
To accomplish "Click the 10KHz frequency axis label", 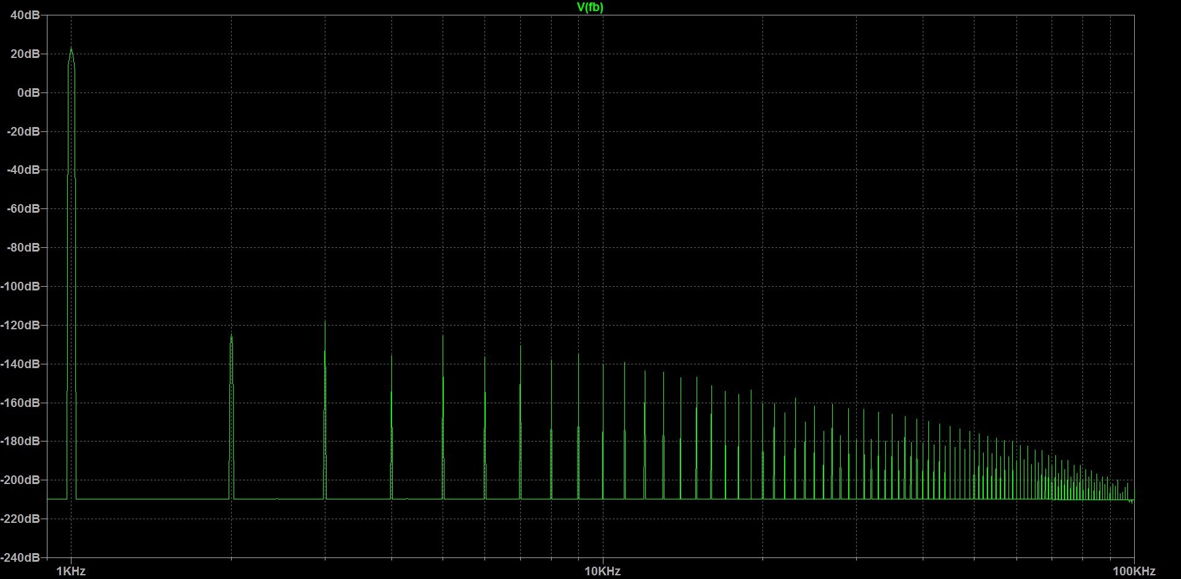I will pyautogui.click(x=602, y=572).
